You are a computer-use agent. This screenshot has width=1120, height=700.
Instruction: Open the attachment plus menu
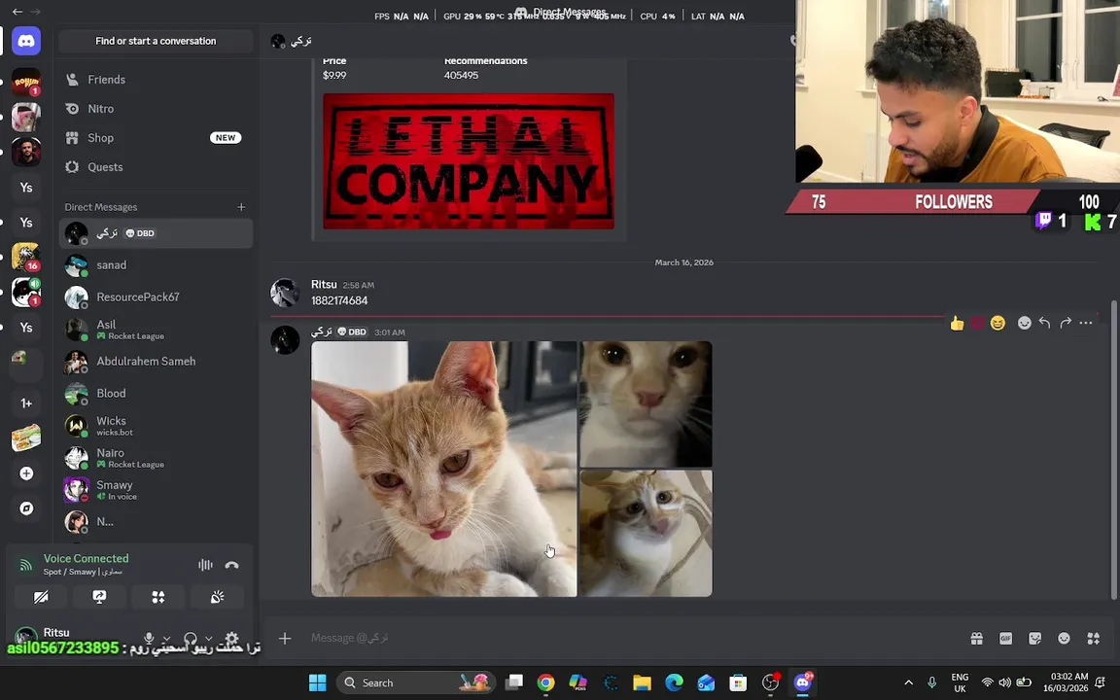point(284,638)
